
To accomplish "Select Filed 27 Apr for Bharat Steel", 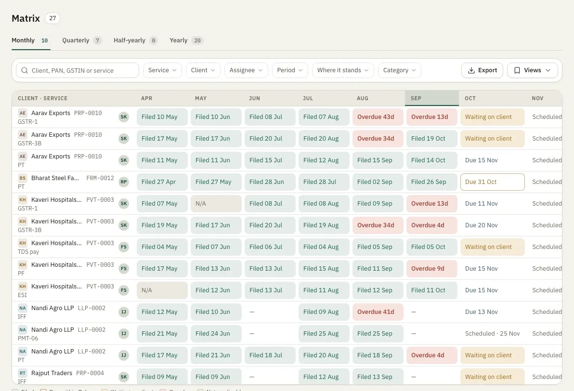I will pos(162,182).
